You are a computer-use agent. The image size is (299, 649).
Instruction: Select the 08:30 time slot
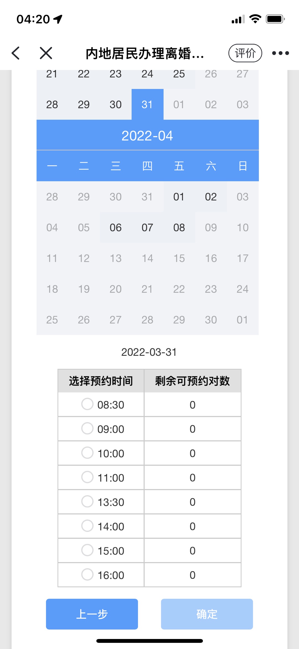click(x=87, y=404)
